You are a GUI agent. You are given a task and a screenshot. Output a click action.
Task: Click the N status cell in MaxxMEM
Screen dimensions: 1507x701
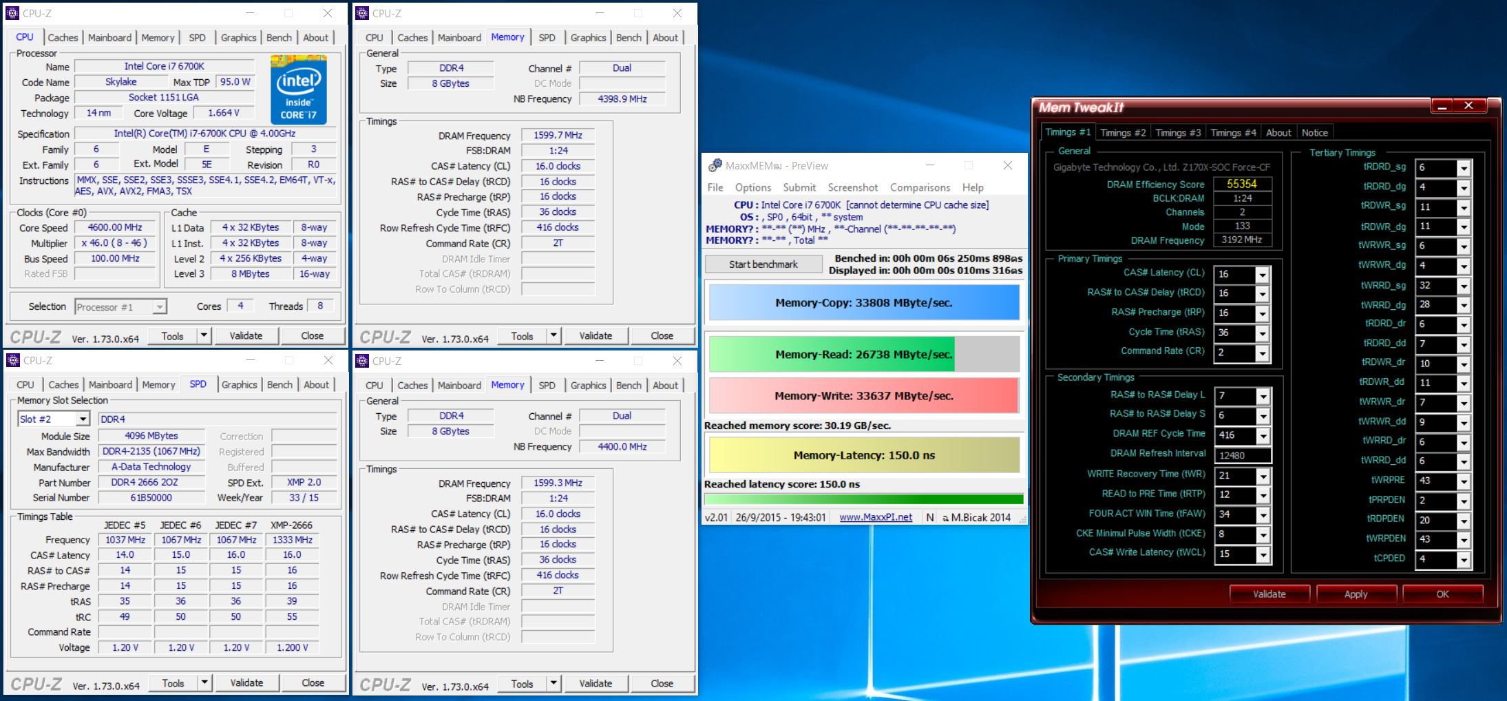(929, 517)
